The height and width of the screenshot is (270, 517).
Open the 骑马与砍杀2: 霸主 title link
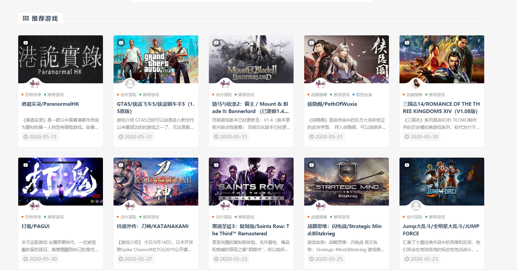pos(251,108)
